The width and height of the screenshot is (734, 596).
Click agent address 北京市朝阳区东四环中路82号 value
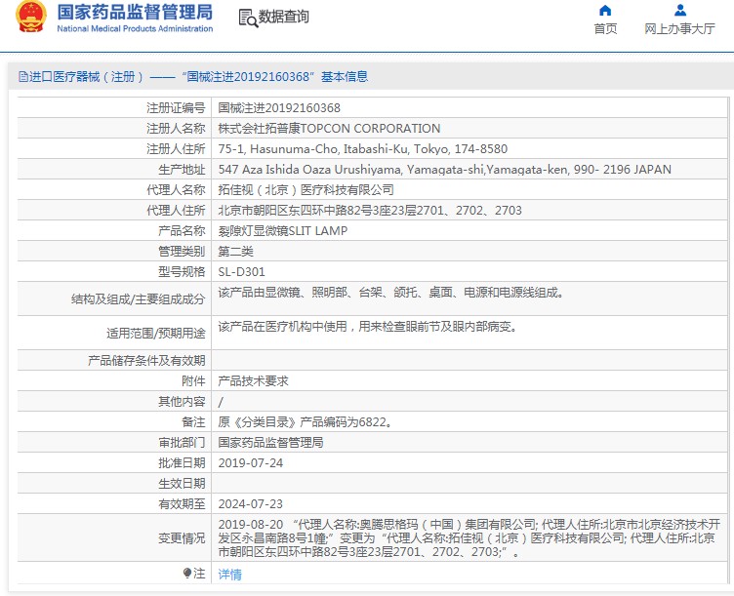coord(370,211)
